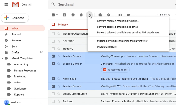Star the Meeting Transcript email
The image size is (176, 105).
point(59,56)
